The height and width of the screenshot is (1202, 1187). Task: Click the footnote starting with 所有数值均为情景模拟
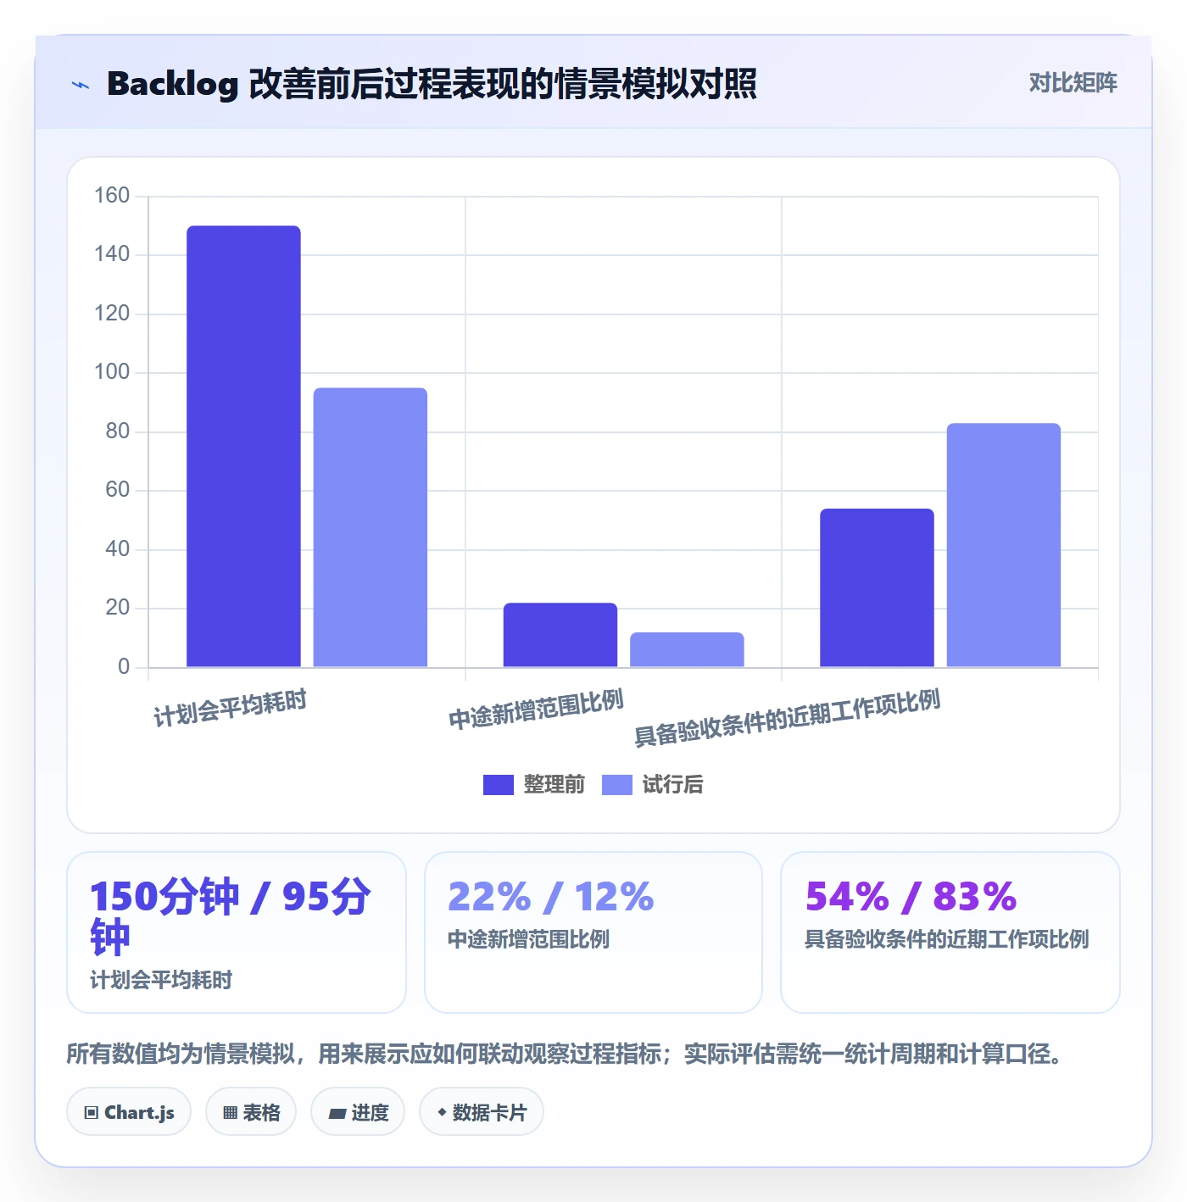[564, 1054]
